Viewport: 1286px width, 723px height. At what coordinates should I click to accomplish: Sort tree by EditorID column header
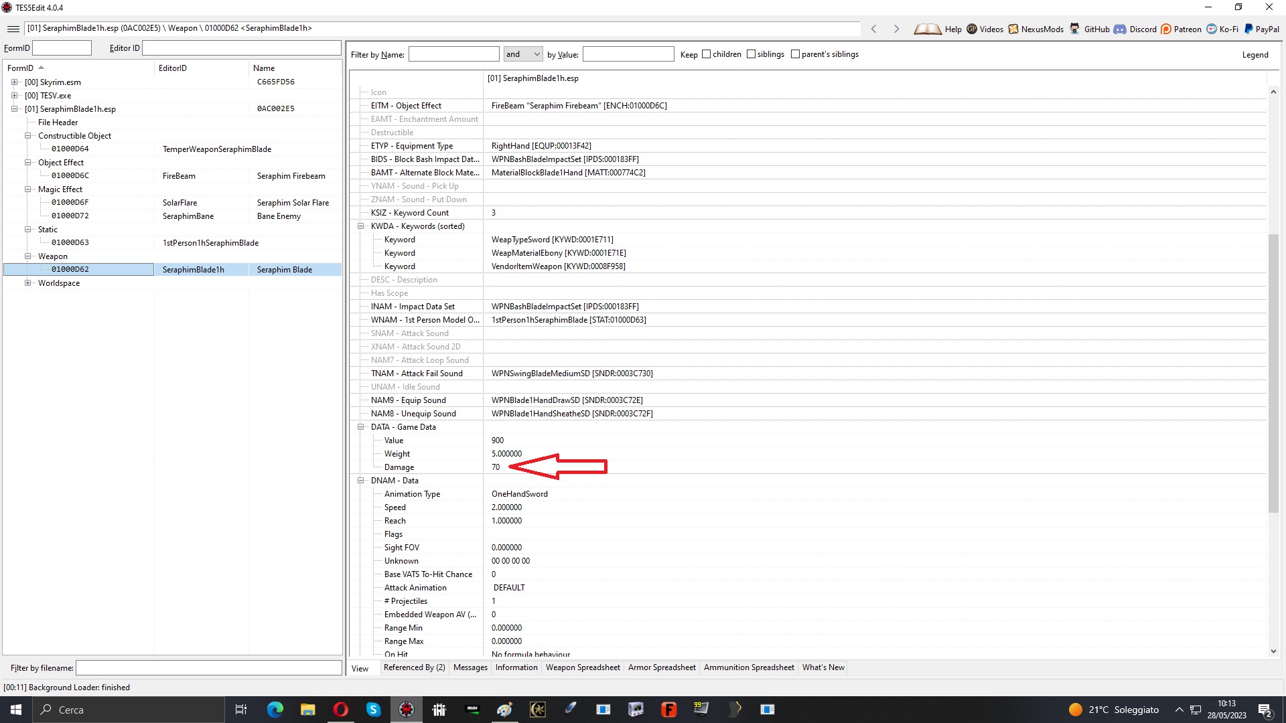[x=202, y=68]
